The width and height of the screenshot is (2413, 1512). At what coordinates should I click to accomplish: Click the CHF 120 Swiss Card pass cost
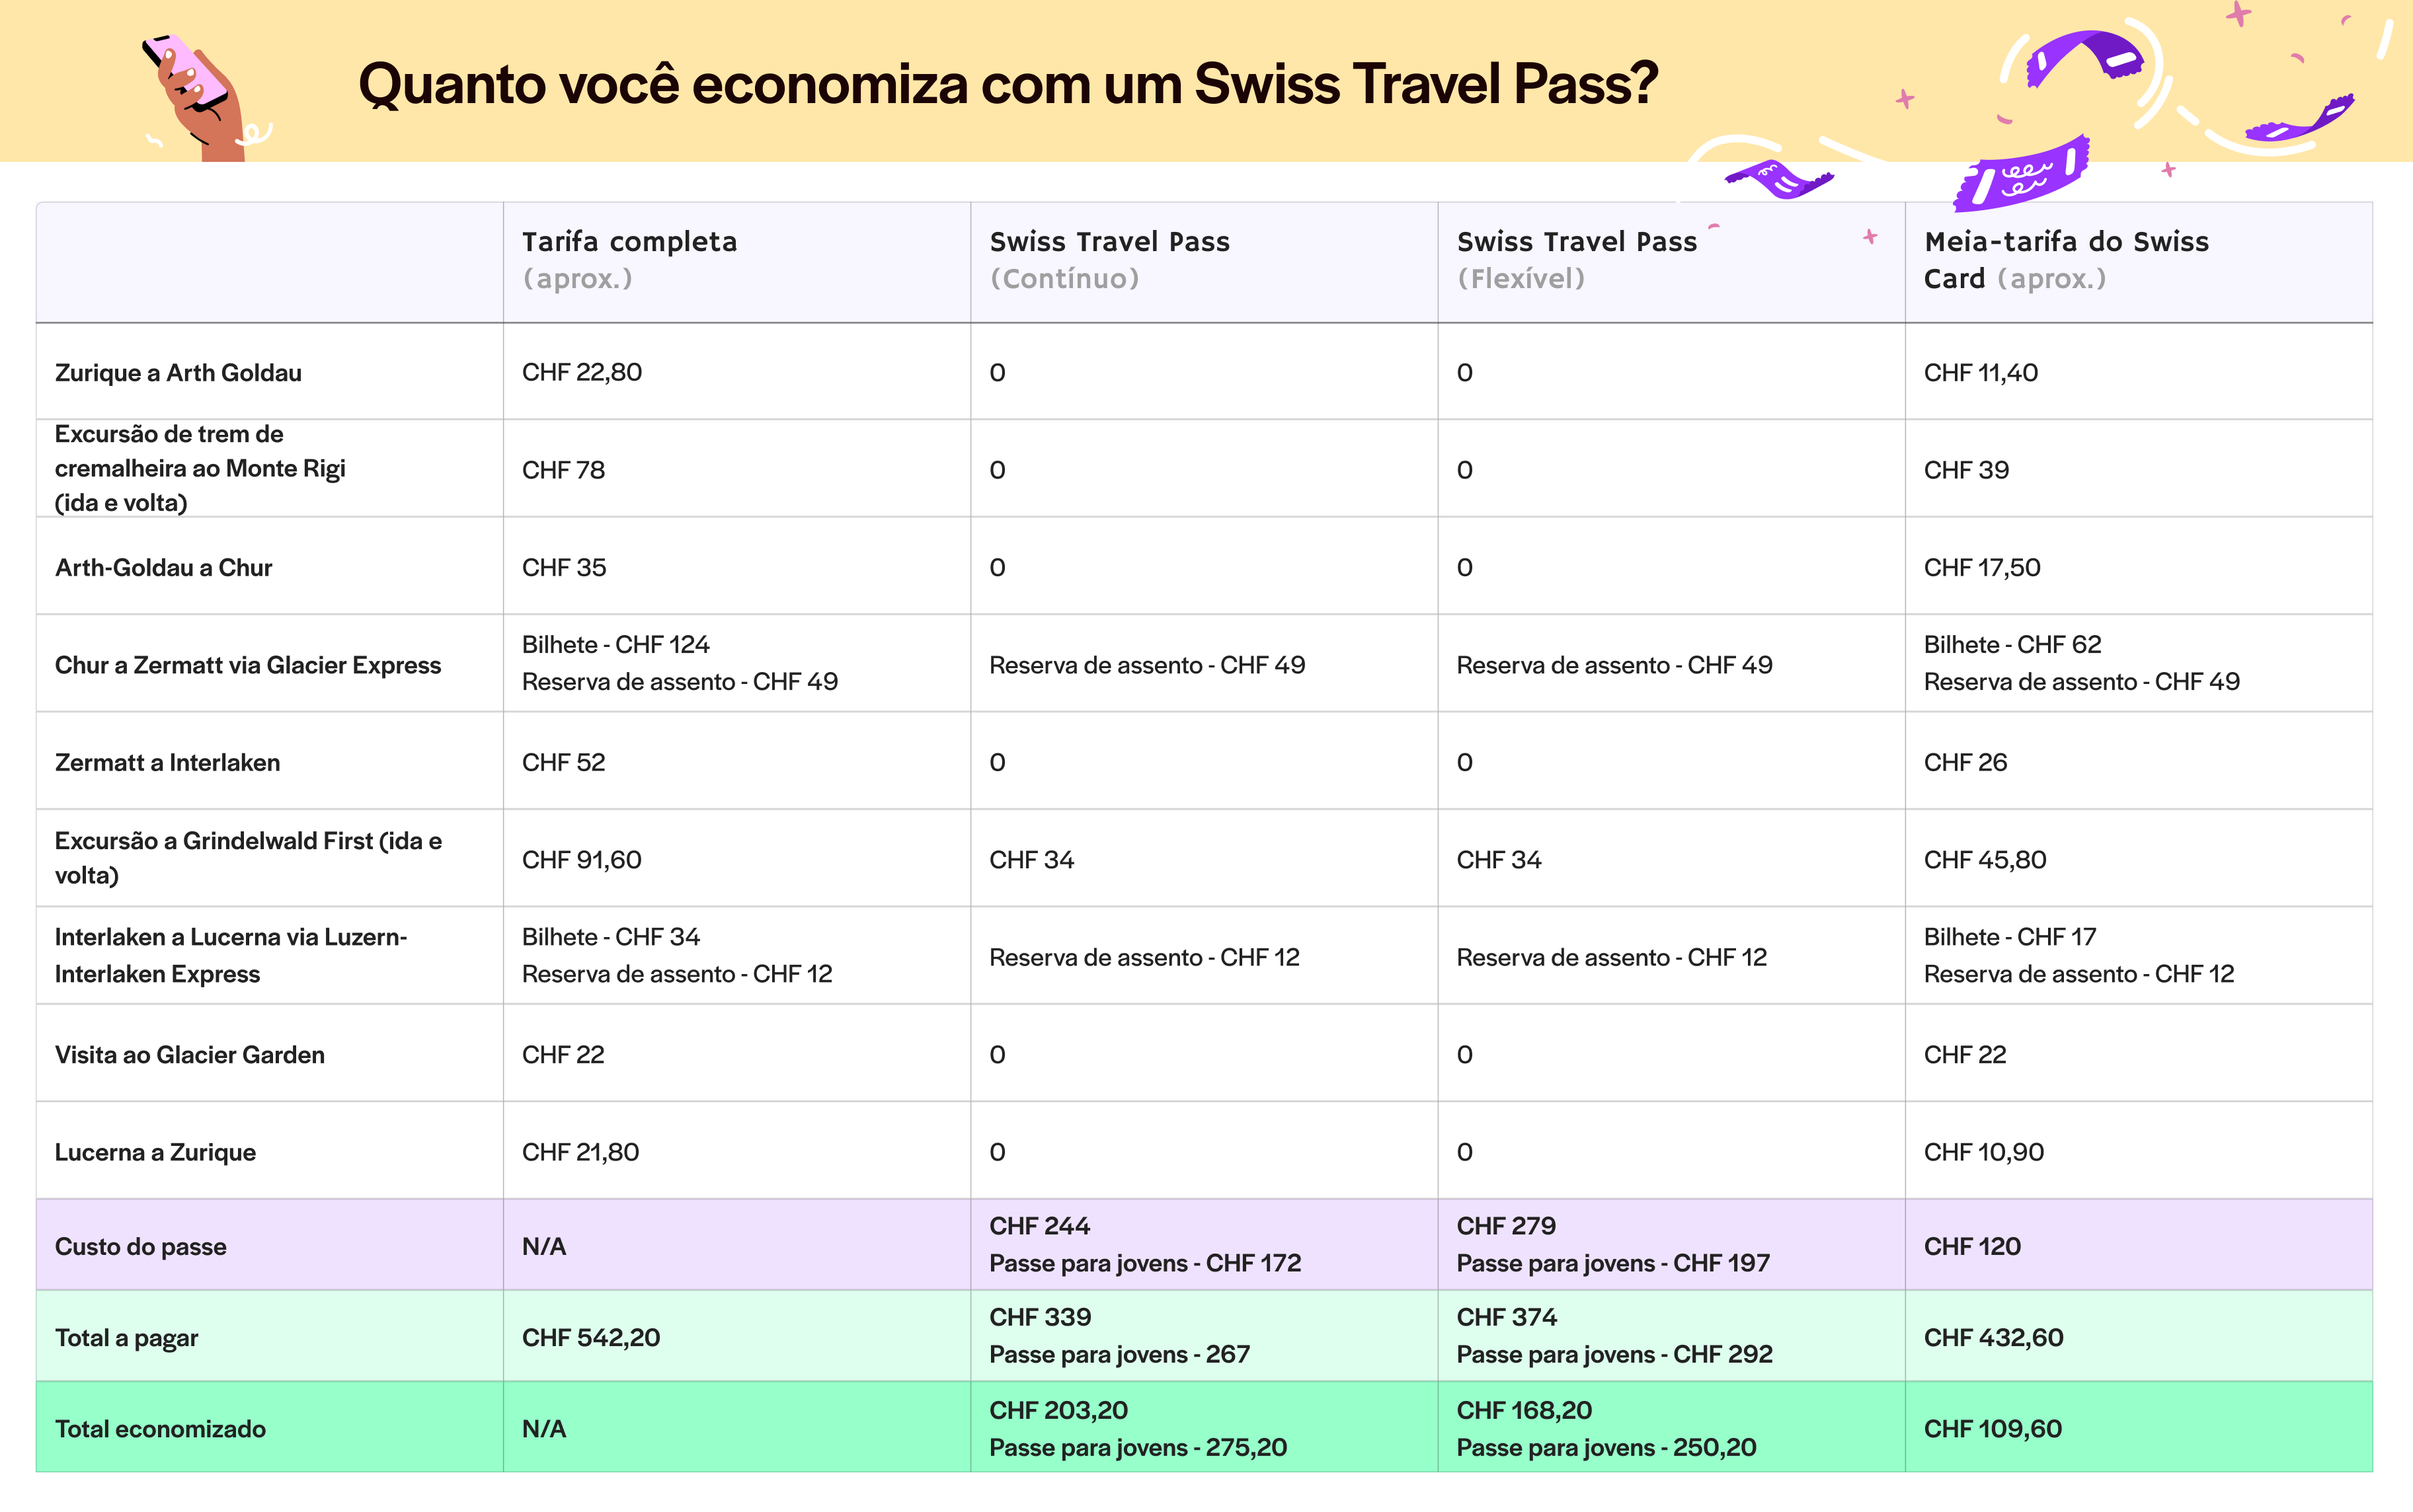click(x=1972, y=1247)
